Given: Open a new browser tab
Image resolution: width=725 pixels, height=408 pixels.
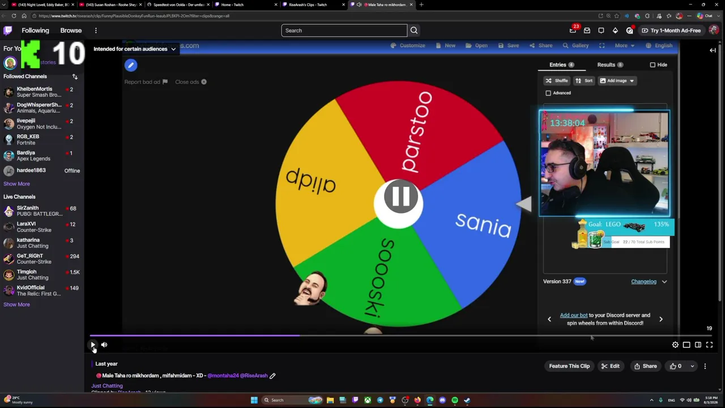Looking at the screenshot, I should point(421,5).
